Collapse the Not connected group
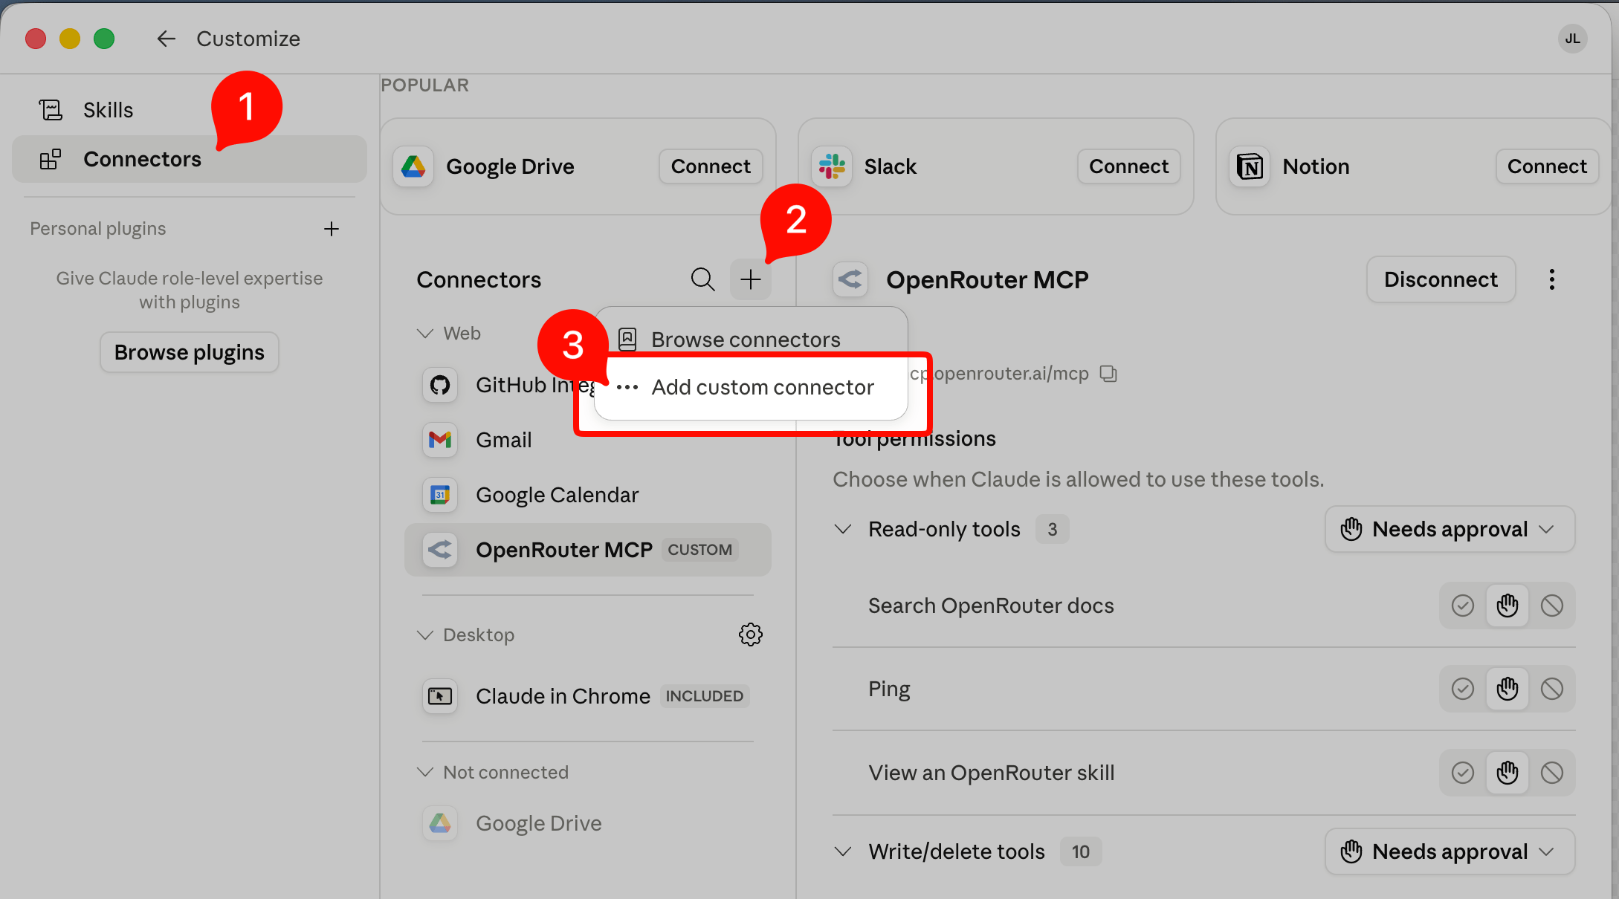The height and width of the screenshot is (899, 1619). [x=425, y=773]
